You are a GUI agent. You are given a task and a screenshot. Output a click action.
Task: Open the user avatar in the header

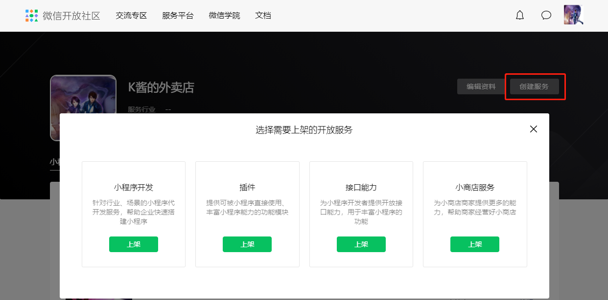click(x=573, y=15)
